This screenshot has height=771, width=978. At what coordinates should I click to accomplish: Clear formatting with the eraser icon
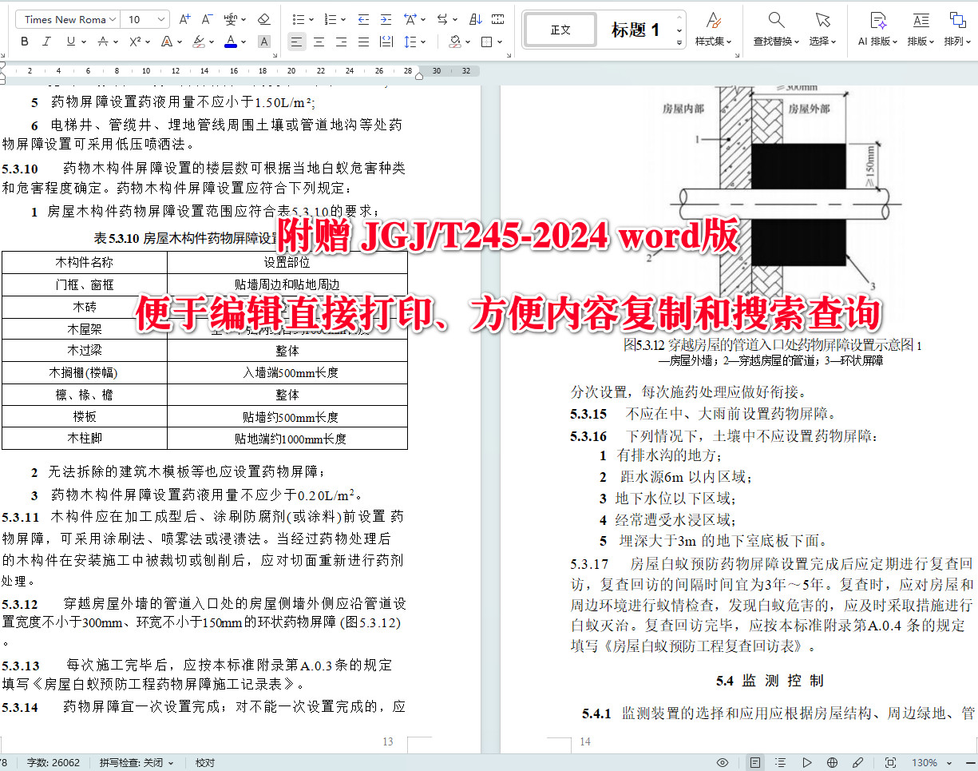pos(263,18)
